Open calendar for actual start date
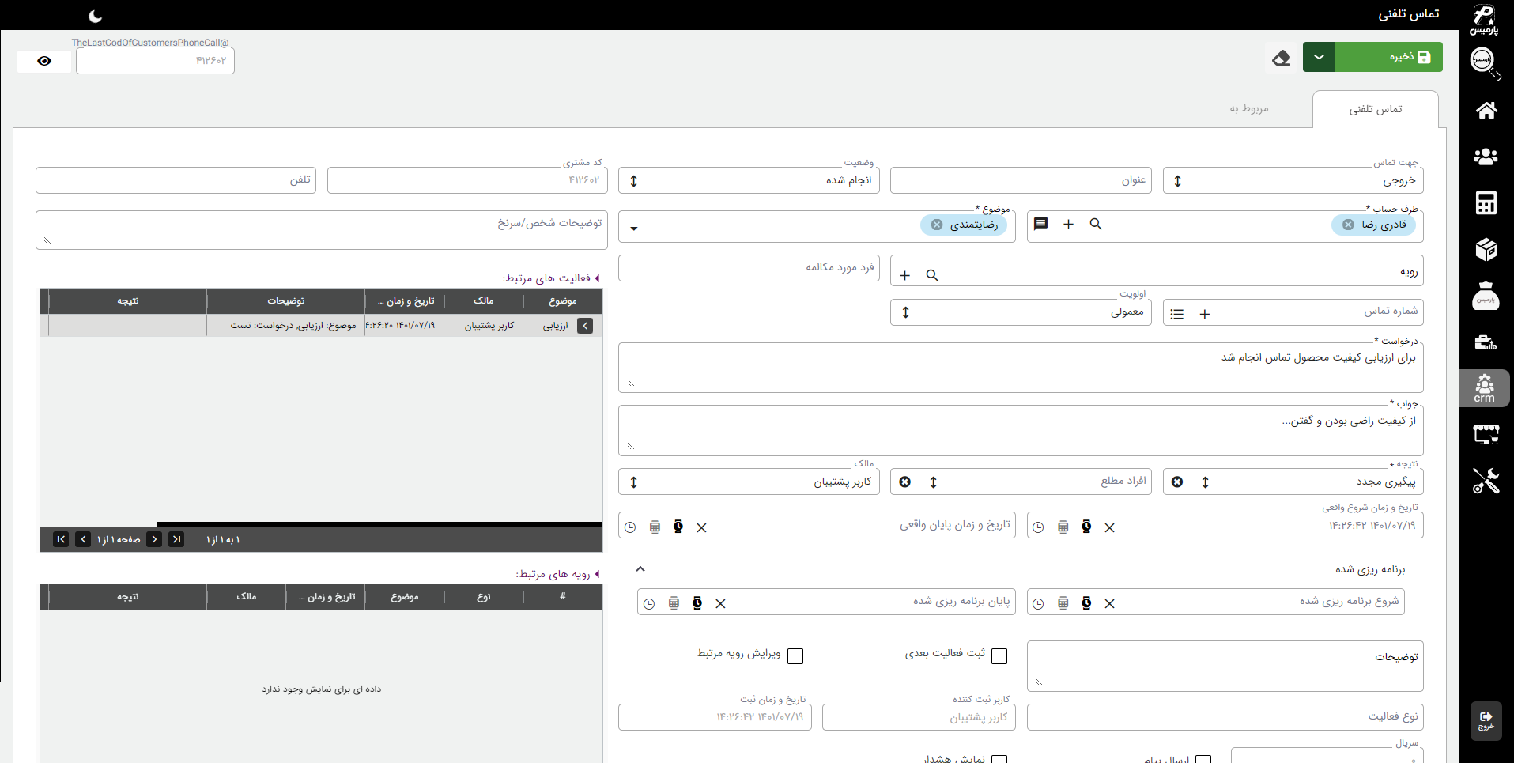 (x=1063, y=527)
